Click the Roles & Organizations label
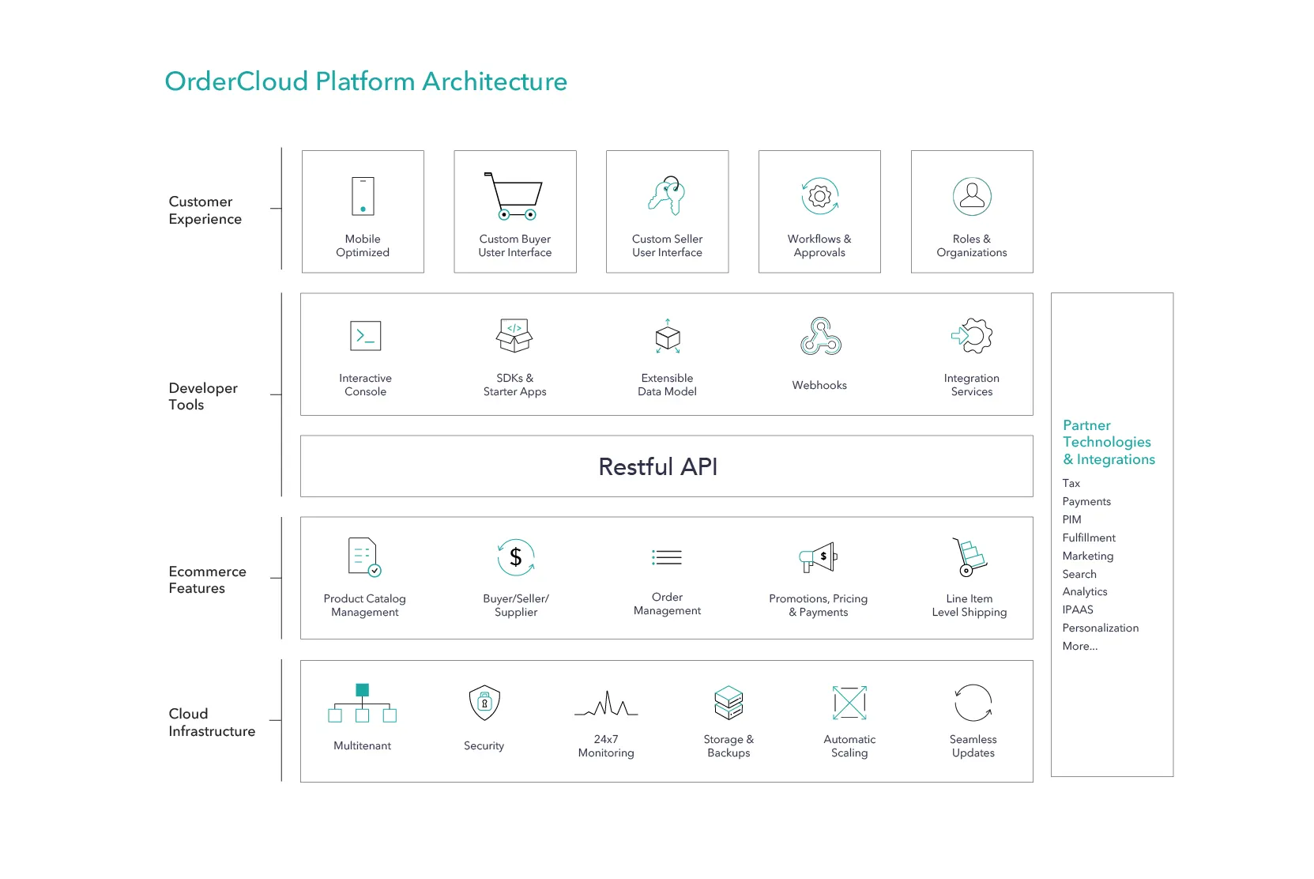 [x=972, y=246]
